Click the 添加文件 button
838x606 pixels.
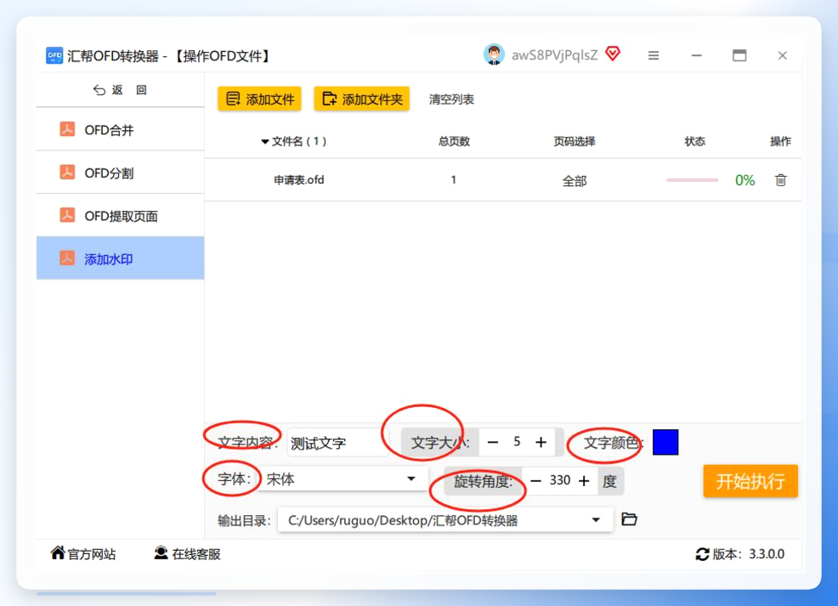tap(259, 99)
